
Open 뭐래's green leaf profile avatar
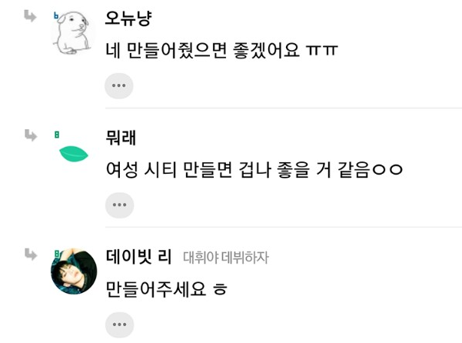click(x=73, y=154)
